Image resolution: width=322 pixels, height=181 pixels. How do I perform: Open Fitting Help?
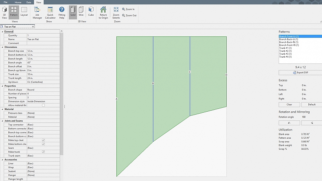[x=62, y=12]
